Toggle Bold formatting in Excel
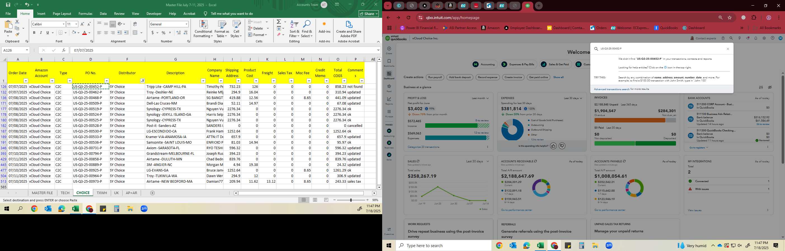785x251 pixels. pyautogui.click(x=34, y=33)
